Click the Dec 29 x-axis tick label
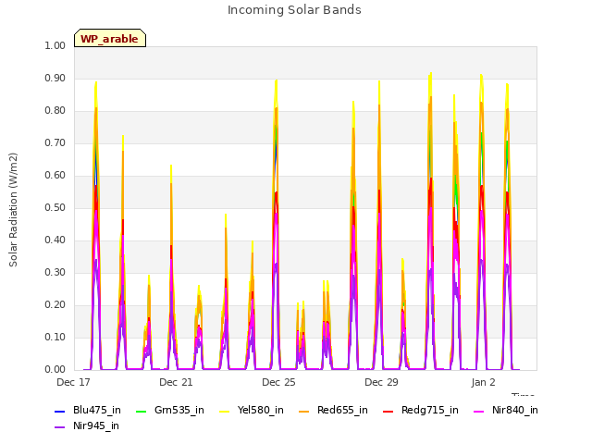592x444 pixels. pos(381,382)
